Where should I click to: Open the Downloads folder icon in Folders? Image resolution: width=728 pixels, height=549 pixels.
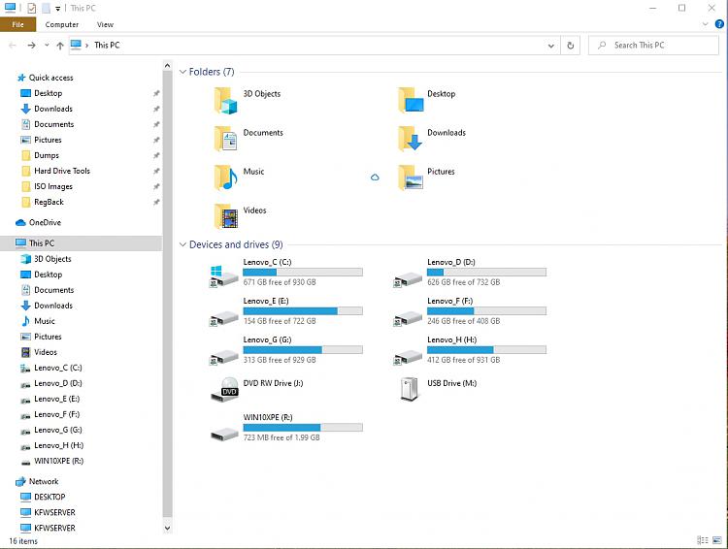410,140
